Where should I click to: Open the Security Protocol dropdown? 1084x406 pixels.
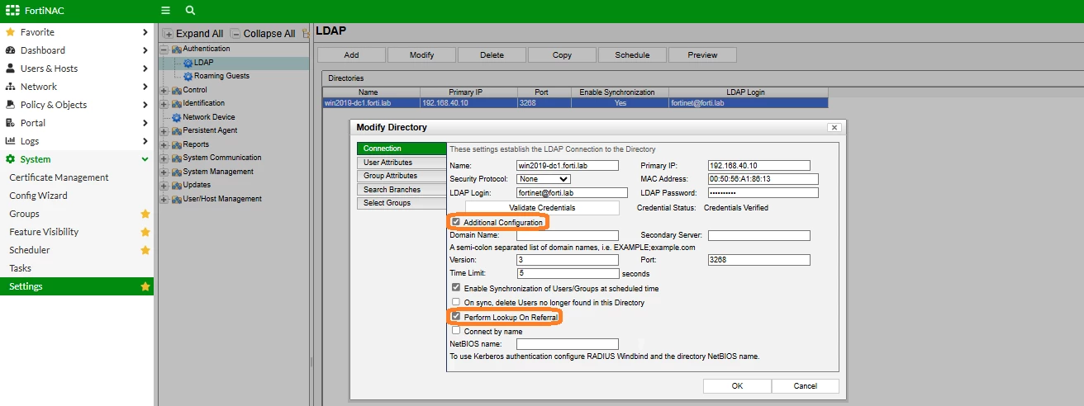click(543, 179)
